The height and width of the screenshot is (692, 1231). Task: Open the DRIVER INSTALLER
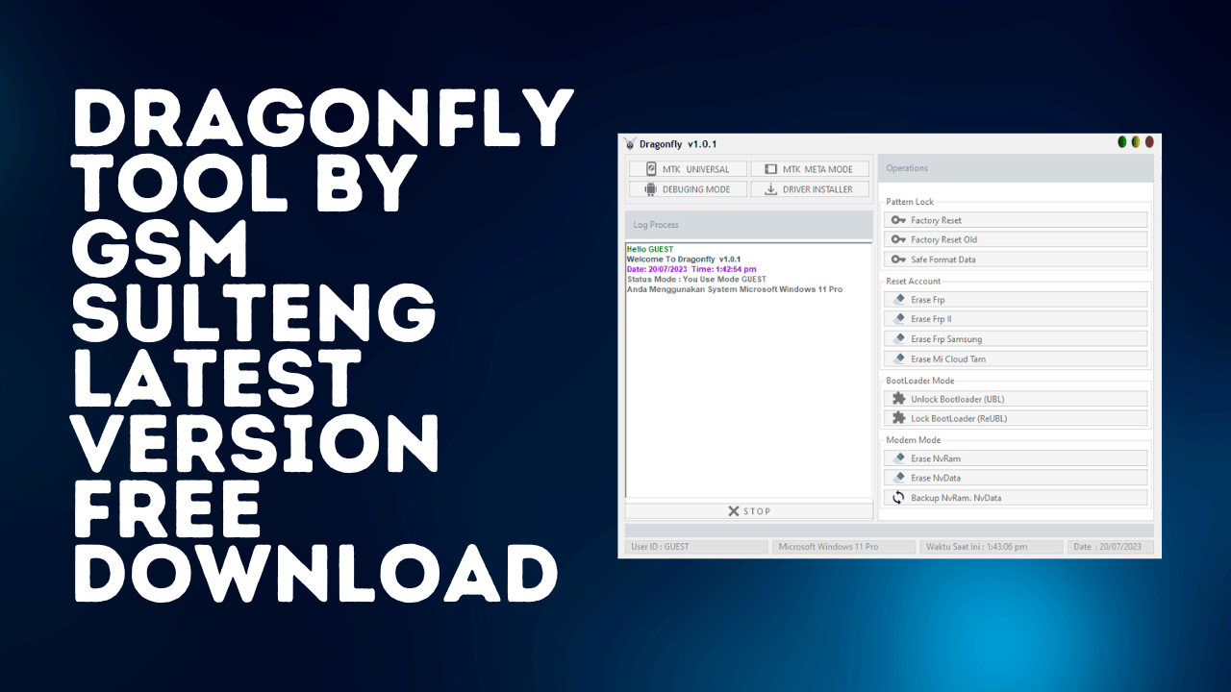point(810,189)
